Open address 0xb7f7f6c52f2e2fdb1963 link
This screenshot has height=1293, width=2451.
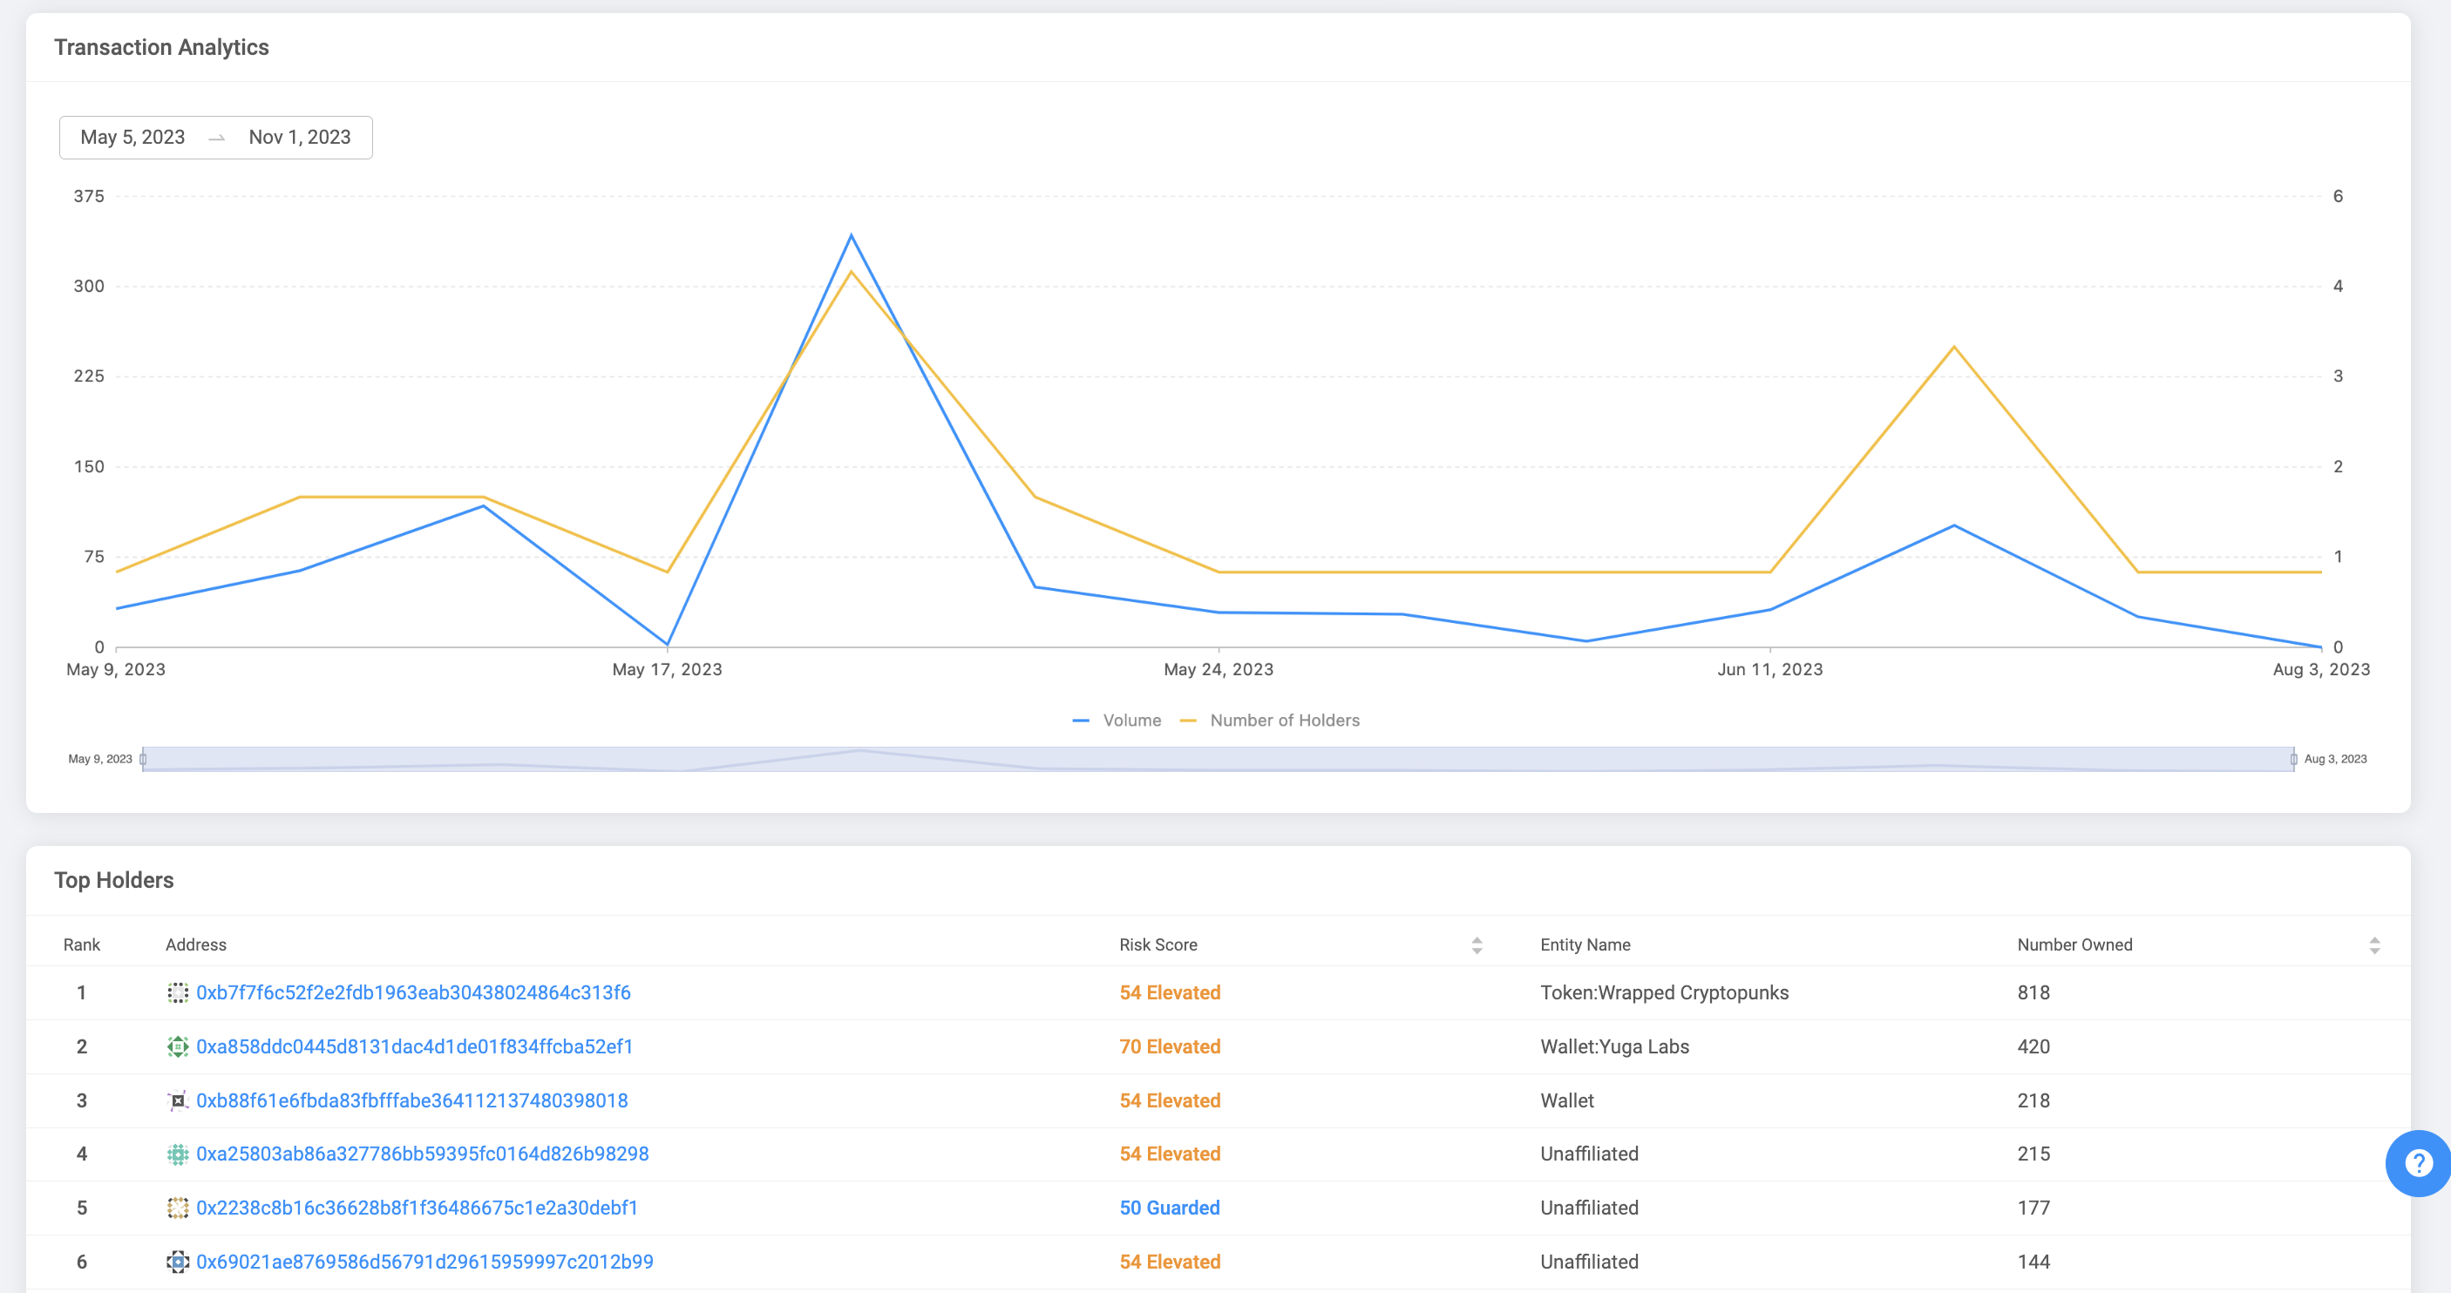coord(413,992)
